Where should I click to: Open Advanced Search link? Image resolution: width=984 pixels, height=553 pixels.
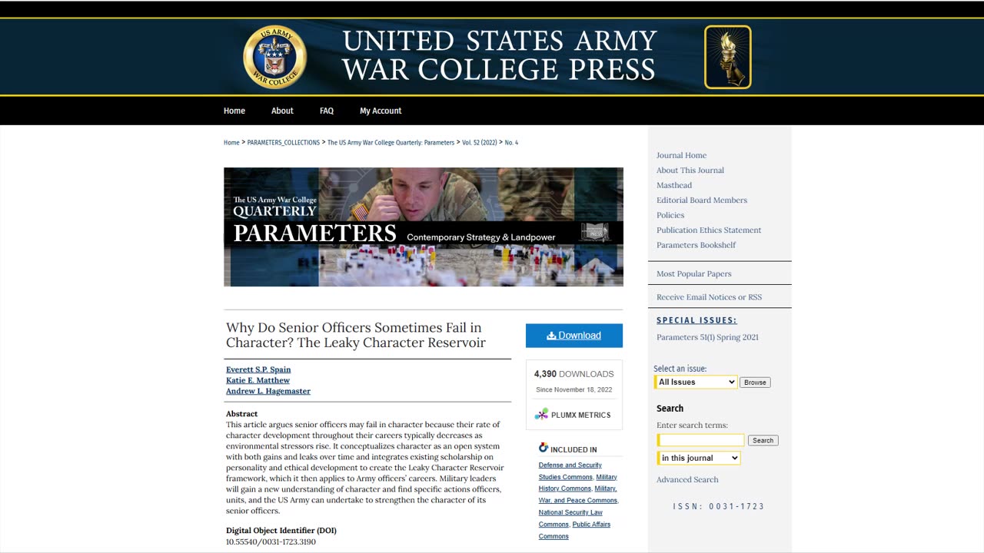click(687, 480)
